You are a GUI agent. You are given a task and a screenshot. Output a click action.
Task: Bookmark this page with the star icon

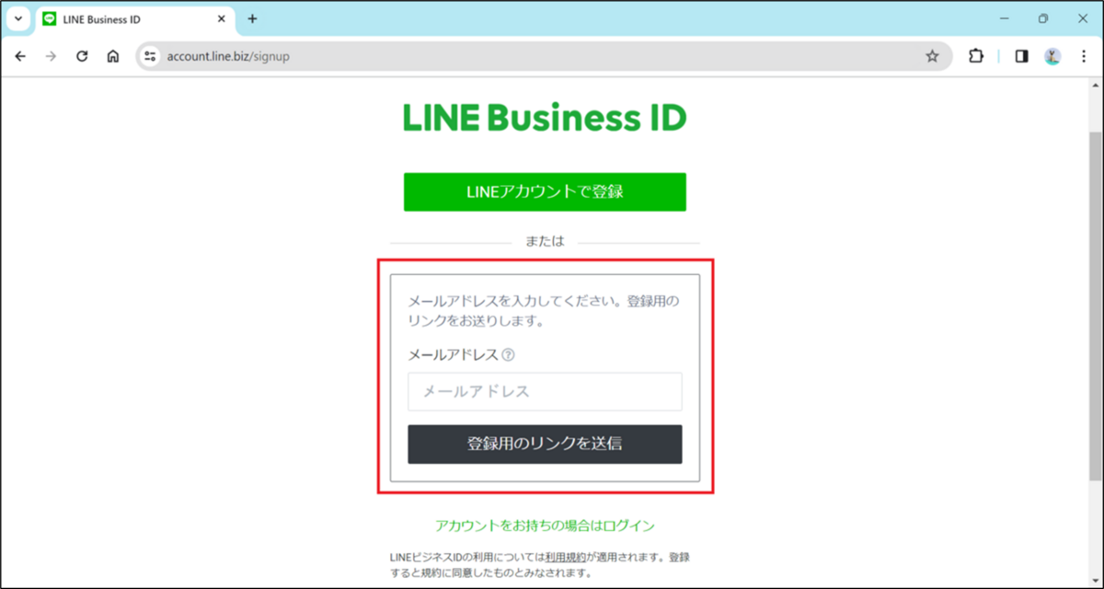tap(932, 56)
